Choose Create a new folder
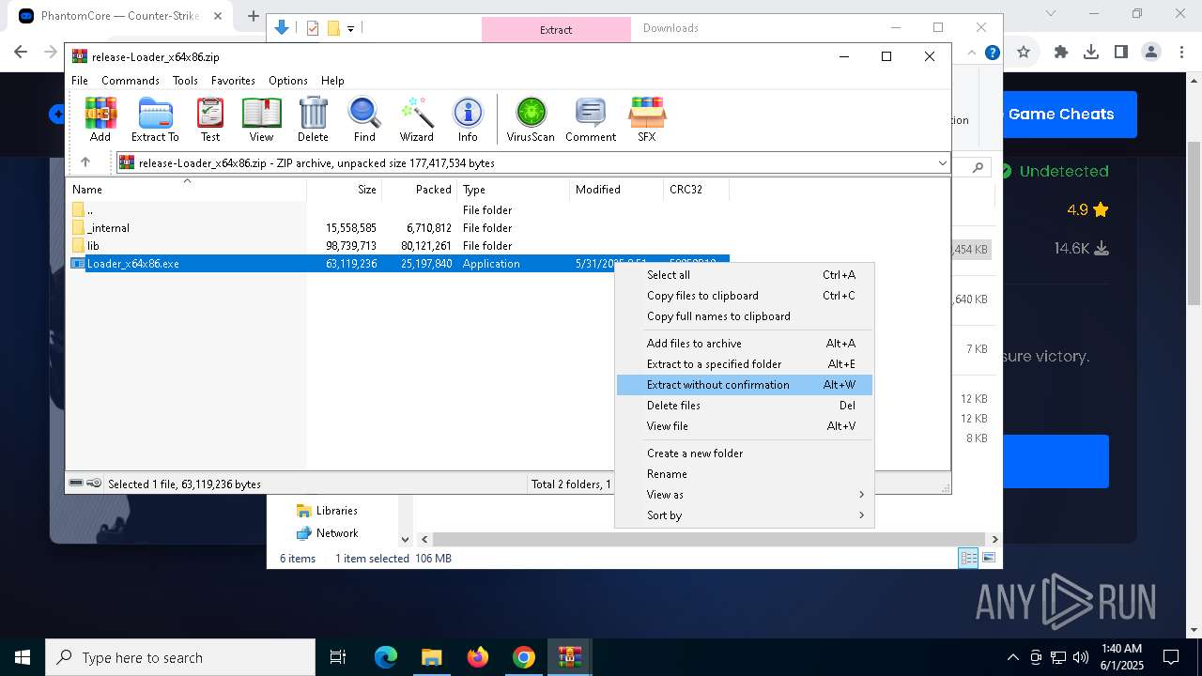This screenshot has height=676, width=1202. [745, 453]
